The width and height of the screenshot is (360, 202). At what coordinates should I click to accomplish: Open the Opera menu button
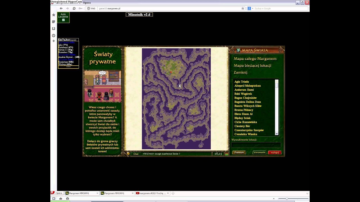[57, 193]
